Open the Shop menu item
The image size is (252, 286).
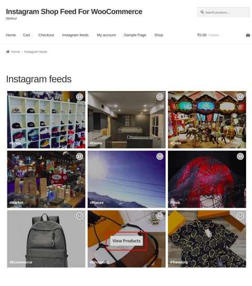pyautogui.click(x=159, y=35)
